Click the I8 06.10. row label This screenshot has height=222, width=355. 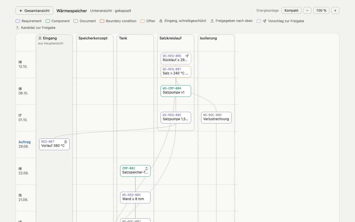click(23, 91)
